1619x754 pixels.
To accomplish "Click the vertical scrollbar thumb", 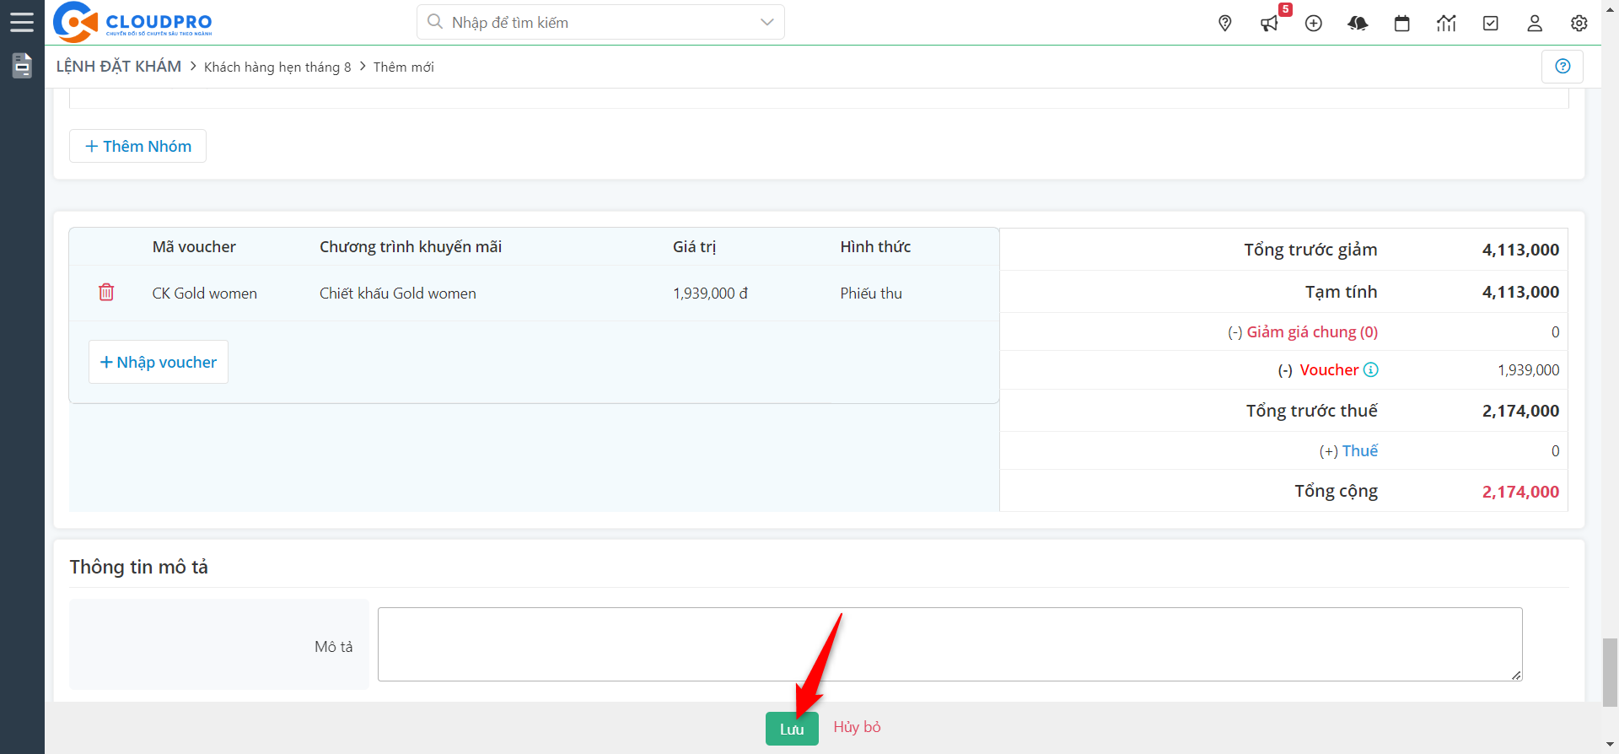I will [x=1610, y=672].
